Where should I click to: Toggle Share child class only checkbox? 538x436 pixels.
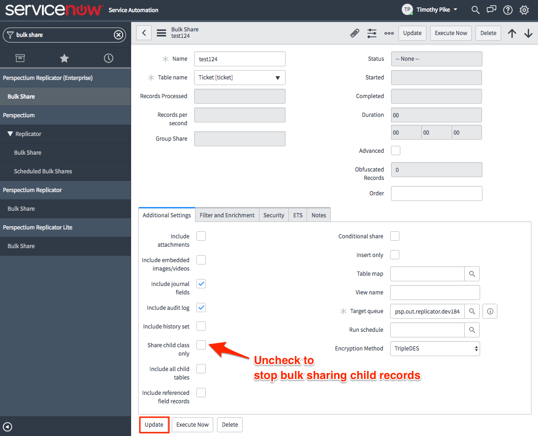201,345
